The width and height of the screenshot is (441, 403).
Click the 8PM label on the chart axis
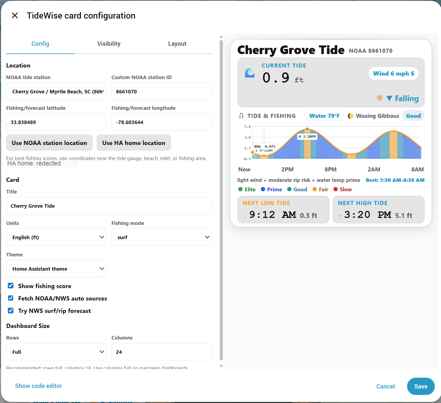click(x=330, y=169)
